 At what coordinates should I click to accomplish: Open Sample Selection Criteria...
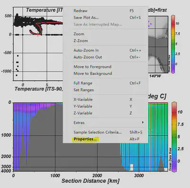click(x=105, y=132)
